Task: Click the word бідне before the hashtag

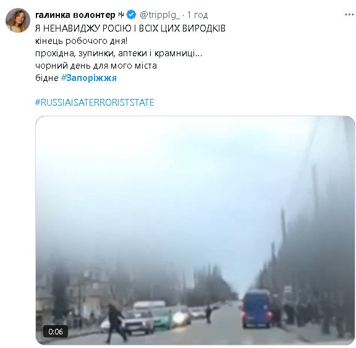Action: click(47, 78)
